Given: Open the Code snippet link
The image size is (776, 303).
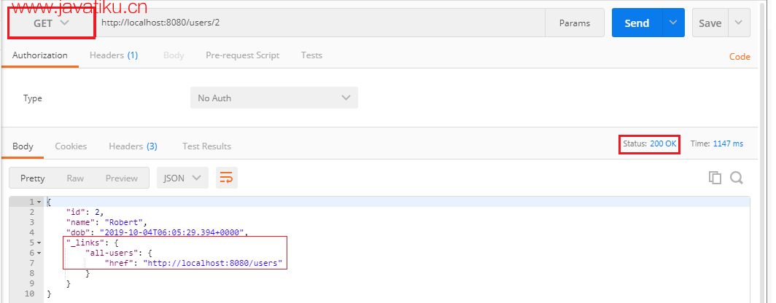Looking at the screenshot, I should pyautogui.click(x=740, y=57).
